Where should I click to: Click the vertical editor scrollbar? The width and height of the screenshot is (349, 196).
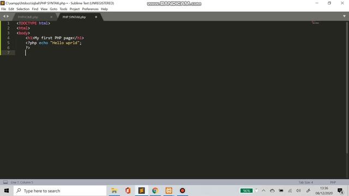click(347, 87)
